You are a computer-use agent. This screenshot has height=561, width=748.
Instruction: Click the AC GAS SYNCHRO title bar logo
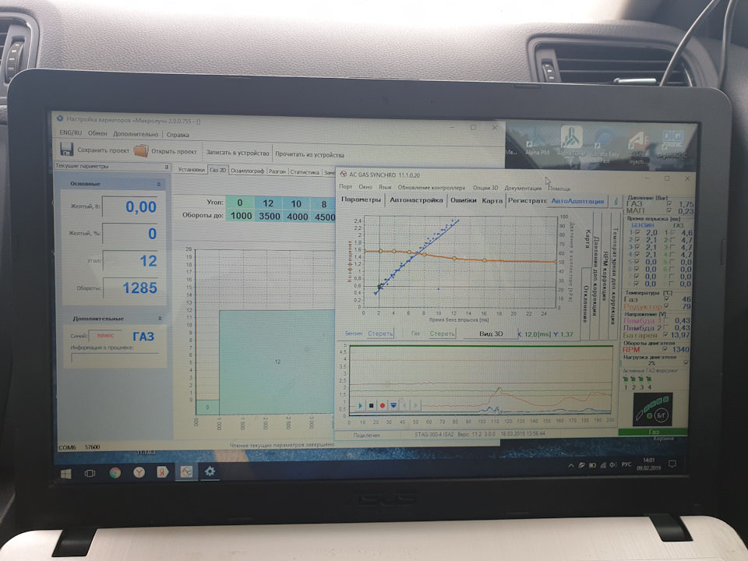click(343, 175)
